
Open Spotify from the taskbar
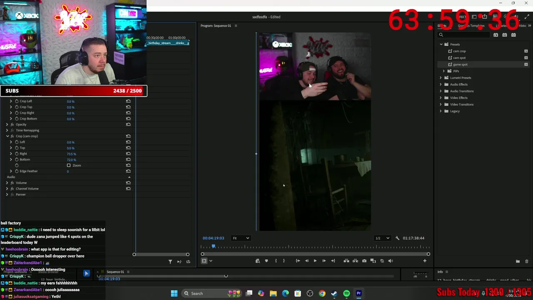[x=346, y=293]
